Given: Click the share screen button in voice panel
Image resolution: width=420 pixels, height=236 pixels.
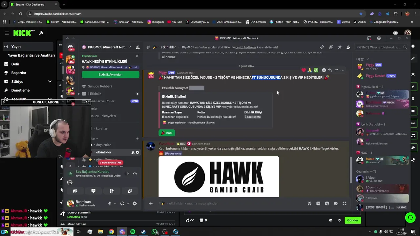Looking at the screenshot, I should pos(93,191).
